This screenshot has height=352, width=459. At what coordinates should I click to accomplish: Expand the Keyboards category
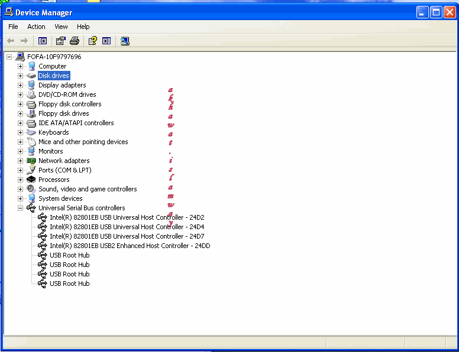pyautogui.click(x=20, y=132)
